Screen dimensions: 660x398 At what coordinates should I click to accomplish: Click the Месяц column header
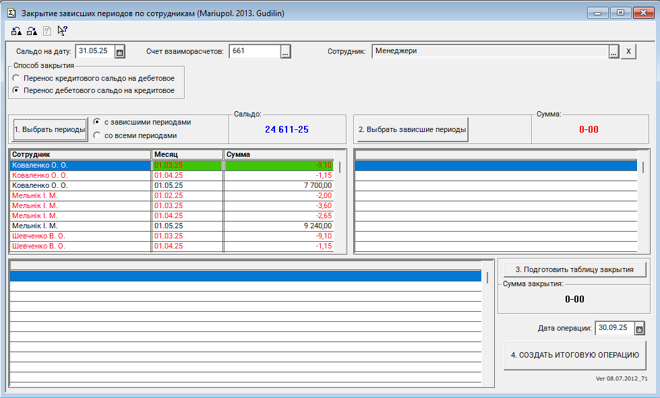187,154
